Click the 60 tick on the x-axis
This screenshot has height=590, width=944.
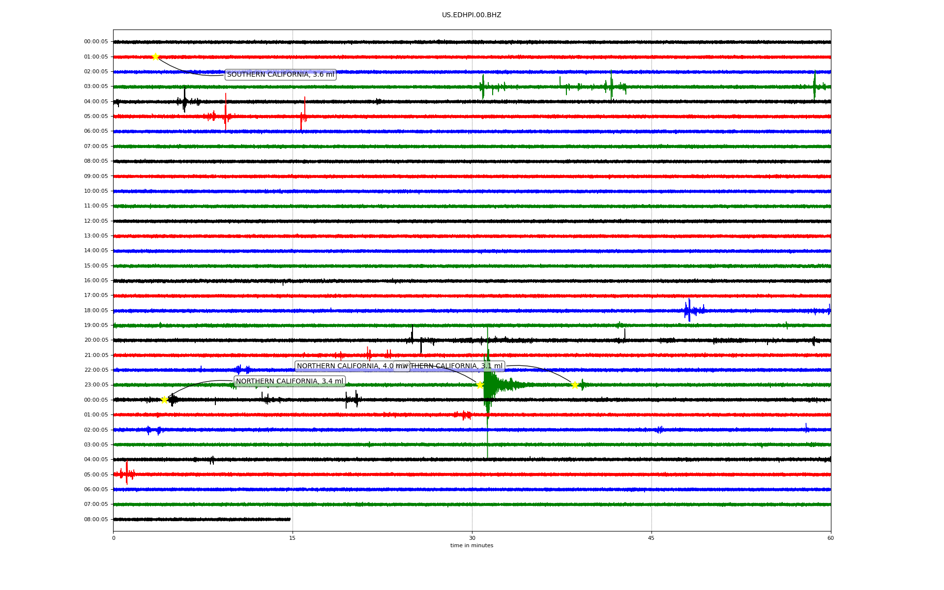point(830,538)
